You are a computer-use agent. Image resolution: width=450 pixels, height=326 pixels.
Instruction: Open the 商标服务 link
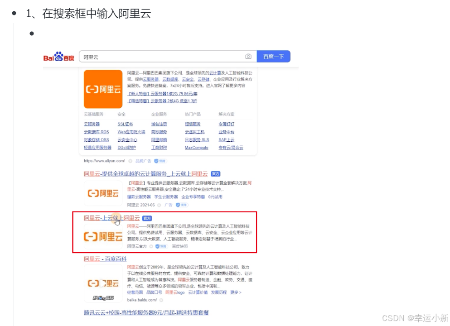pos(159,132)
